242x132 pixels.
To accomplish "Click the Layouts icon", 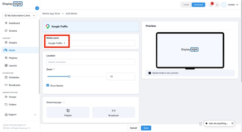I will [6, 66].
